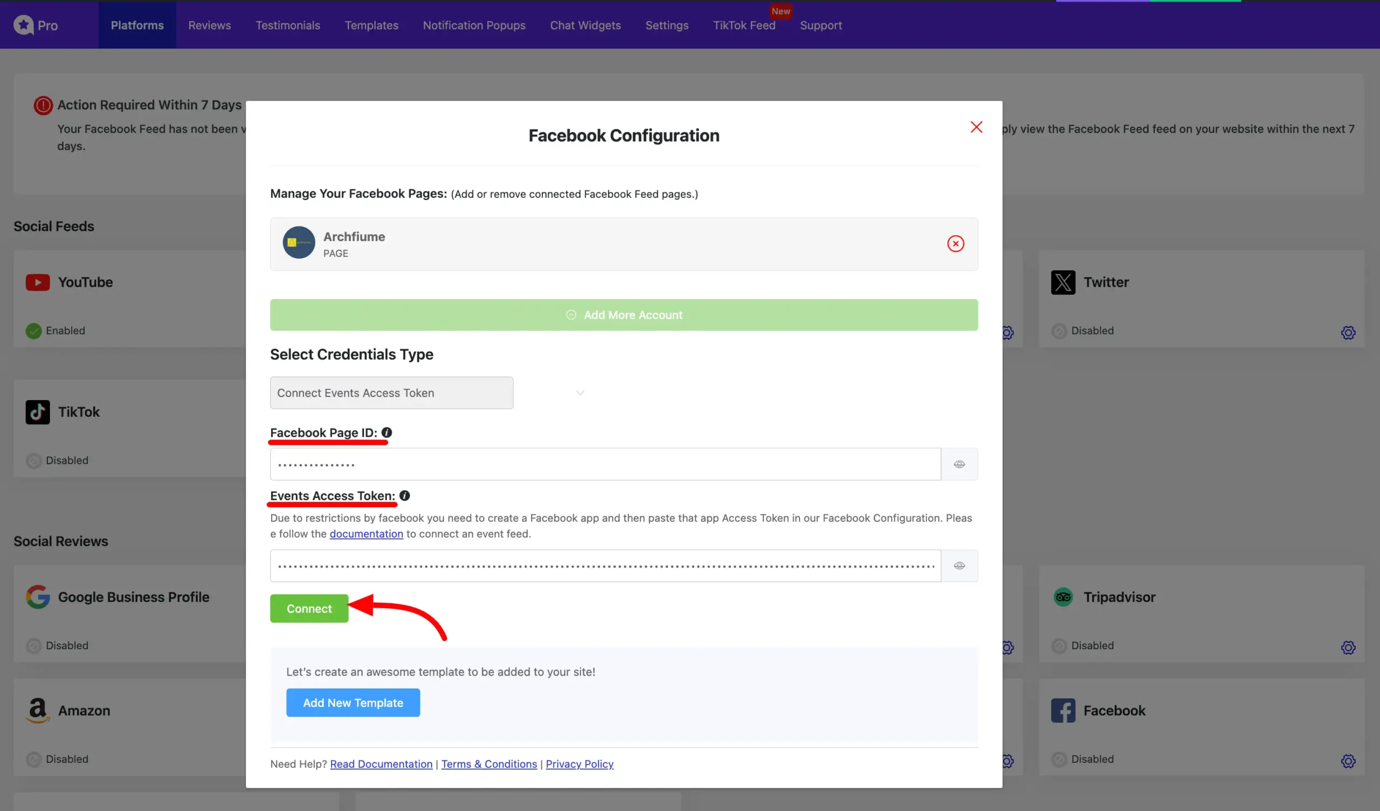The height and width of the screenshot is (811, 1380).
Task: Switch to the Templates tab
Action: click(x=371, y=25)
